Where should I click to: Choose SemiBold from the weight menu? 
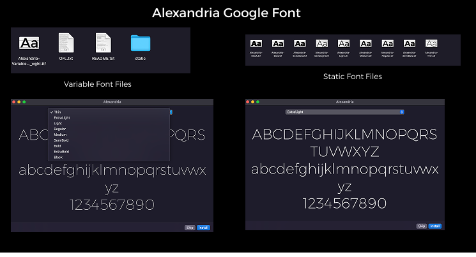(x=109, y=140)
